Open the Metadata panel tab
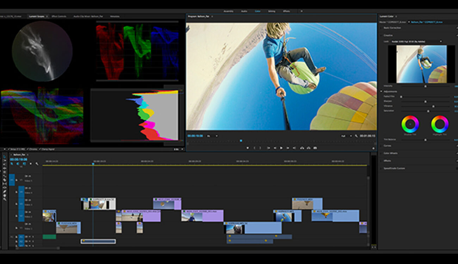Viewport: 458px width, 264px height. (114, 16)
